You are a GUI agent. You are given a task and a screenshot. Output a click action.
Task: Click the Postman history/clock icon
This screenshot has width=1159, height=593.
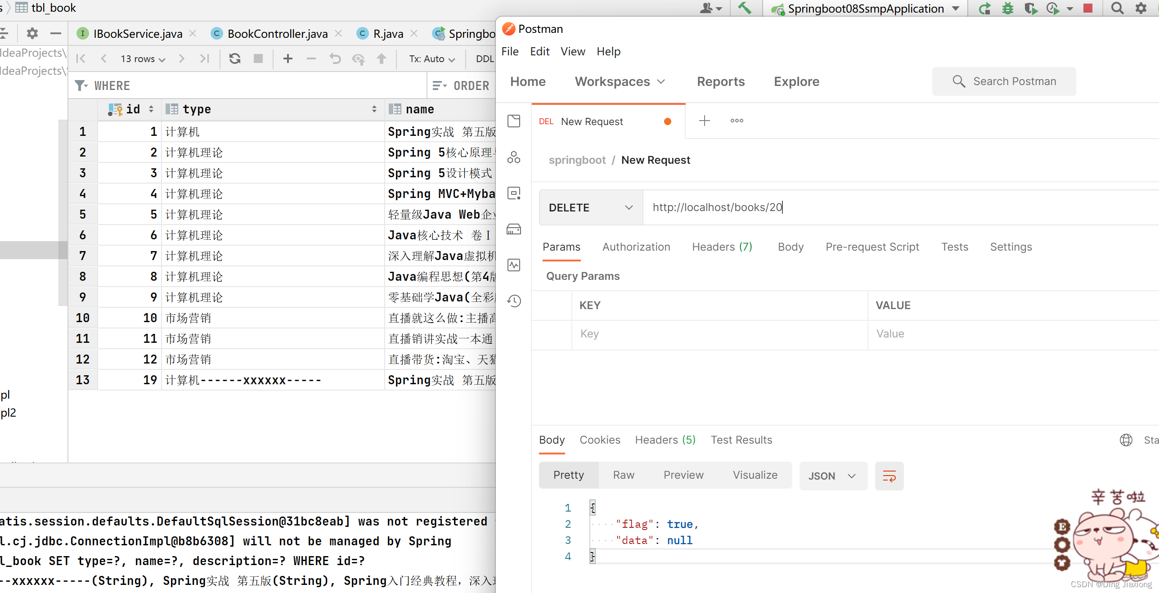pyautogui.click(x=514, y=300)
